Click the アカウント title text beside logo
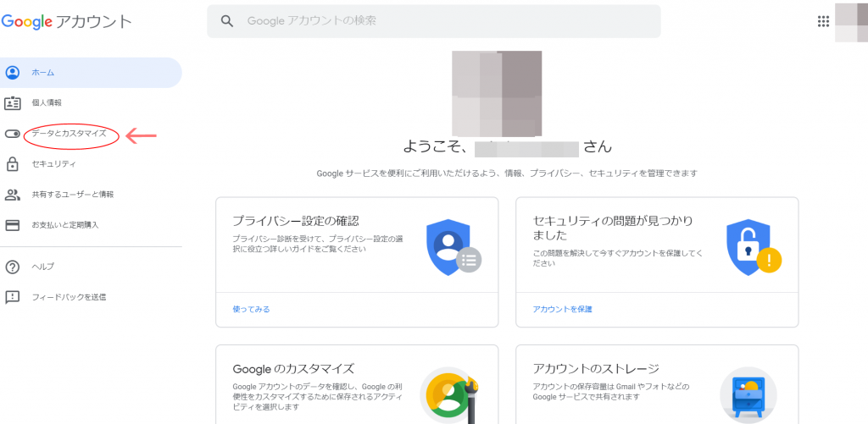This screenshot has width=868, height=424. [95, 22]
